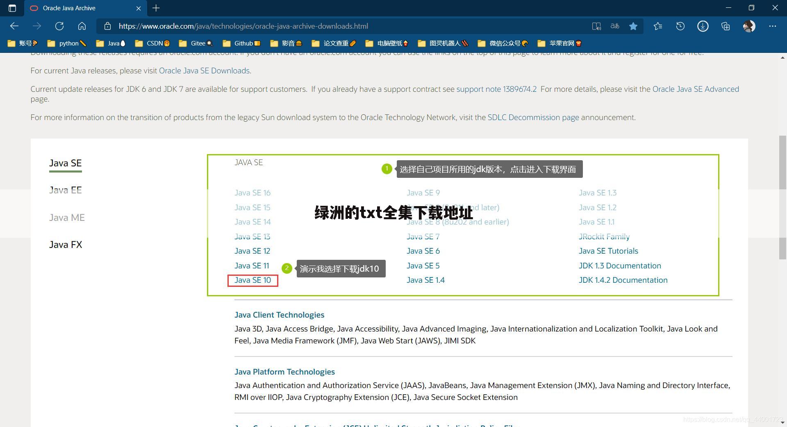Open the CSDN bookmarks folder
Viewport: 787px width, 427px height.
152,43
